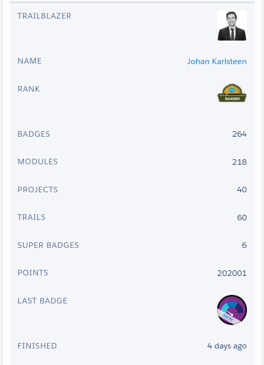This screenshot has width=264, height=365.
Task: Click the RANK field label
Action: pyautogui.click(x=29, y=89)
